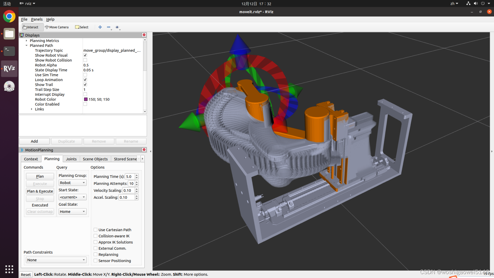Enable Sensor Positioning option
Image resolution: width=494 pixels, height=278 pixels.
pos(95,261)
